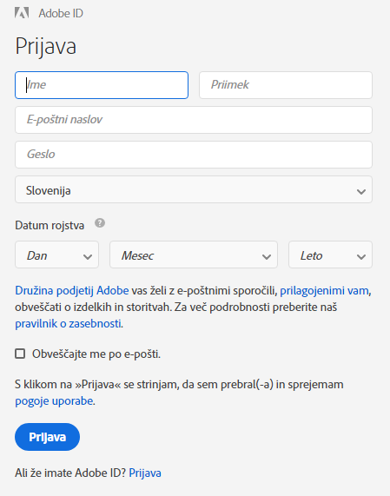Image resolution: width=390 pixels, height=496 pixels.
Task: Open the Datum rojstva help icon
Action: click(100, 223)
